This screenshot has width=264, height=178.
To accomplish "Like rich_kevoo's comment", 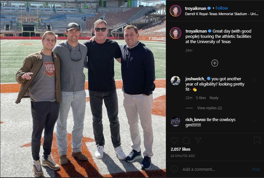I will tap(254, 121).
